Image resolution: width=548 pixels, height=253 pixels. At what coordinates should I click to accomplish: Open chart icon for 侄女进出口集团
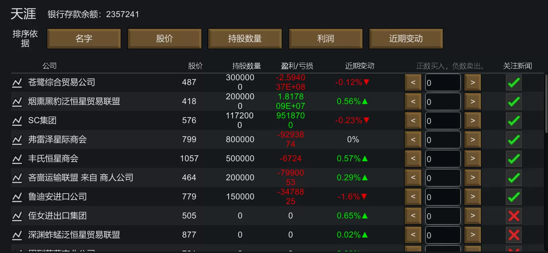click(x=17, y=216)
